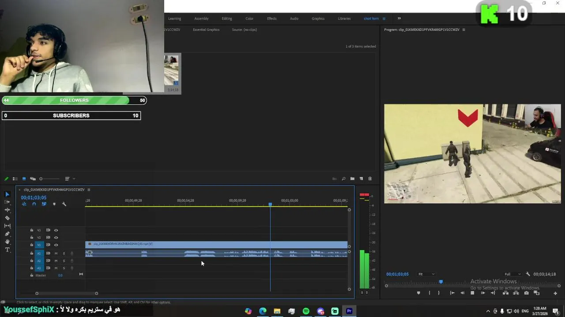Open Program Monitor settings wrench

[x=528, y=274]
